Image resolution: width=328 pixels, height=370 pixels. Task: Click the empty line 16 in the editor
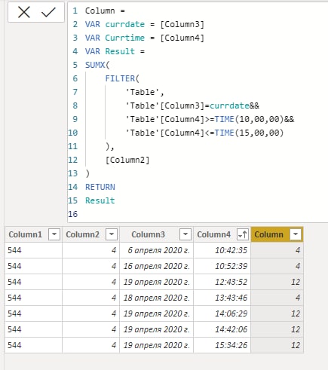[x=198, y=214]
